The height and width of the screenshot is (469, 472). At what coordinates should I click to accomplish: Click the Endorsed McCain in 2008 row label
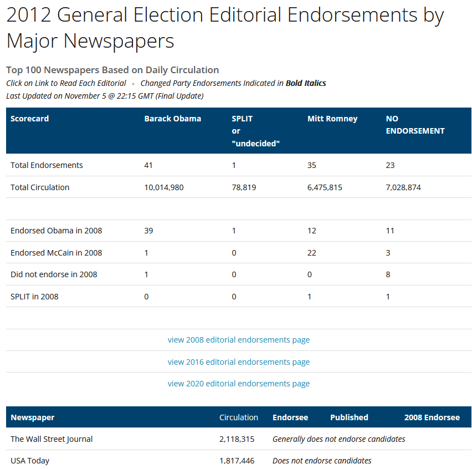[x=57, y=253]
